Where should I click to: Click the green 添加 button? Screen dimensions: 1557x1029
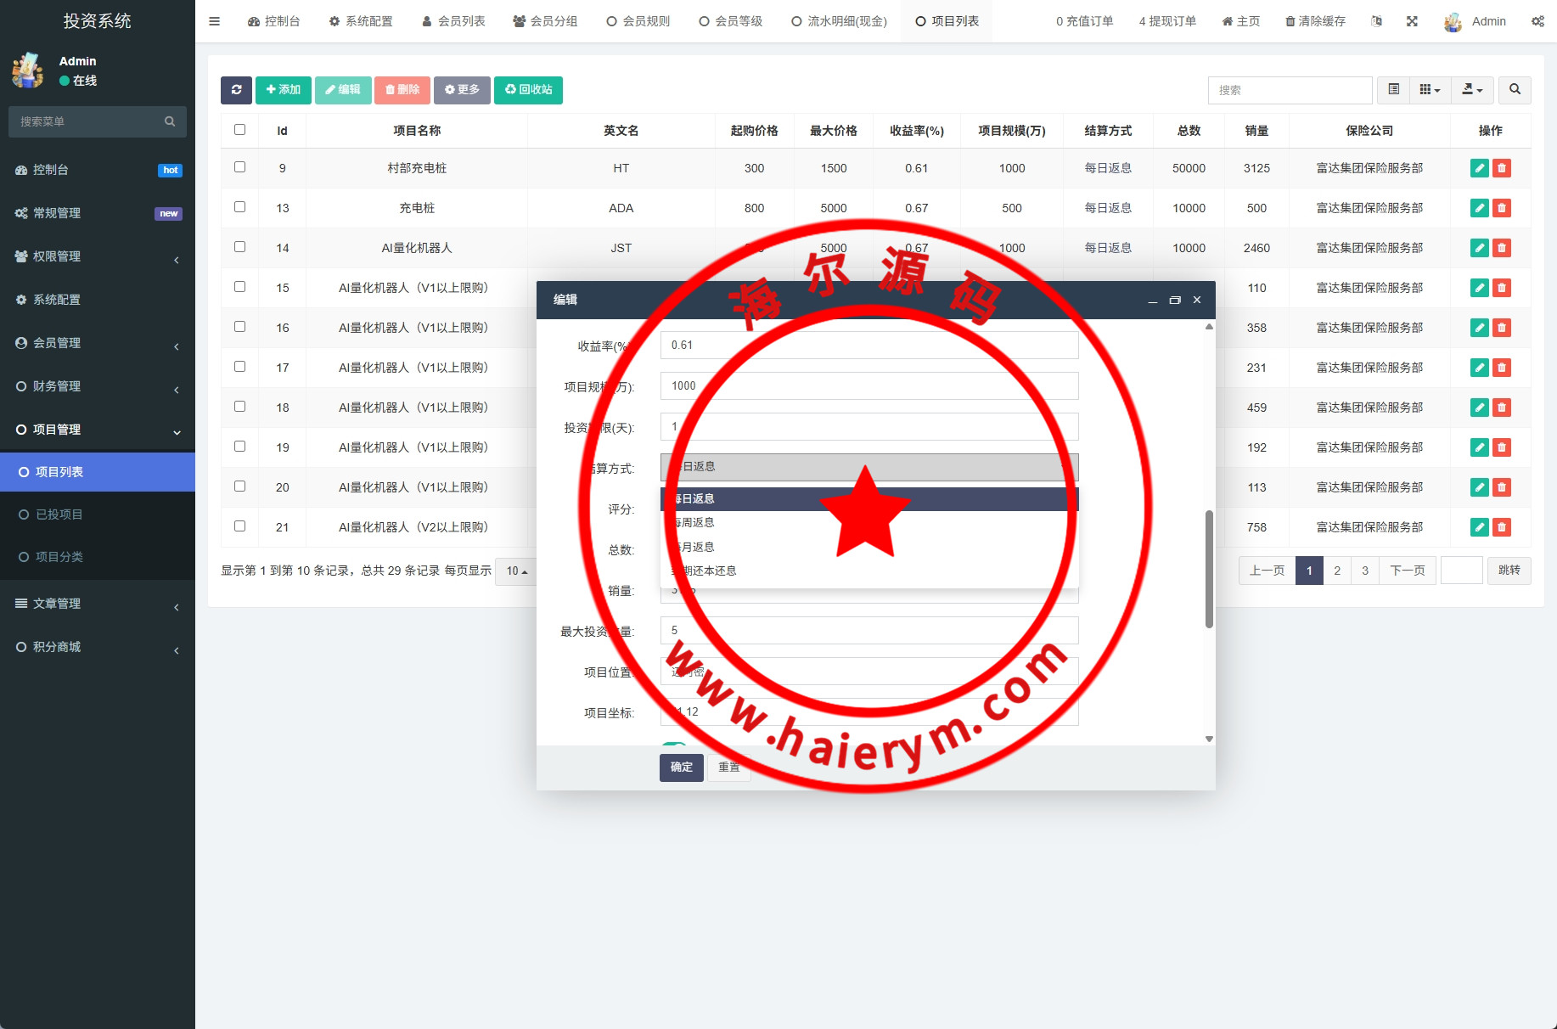(283, 90)
